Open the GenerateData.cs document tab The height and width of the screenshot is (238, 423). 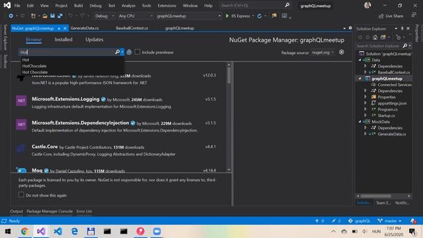(85, 28)
